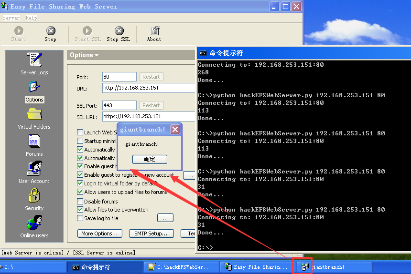Switch to the C:\ taskbar button
The image size is (411, 274).
tap(33, 267)
